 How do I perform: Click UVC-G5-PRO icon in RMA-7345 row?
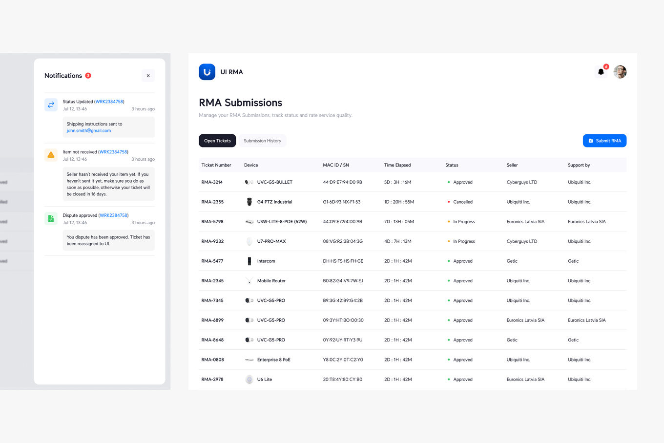[x=249, y=300]
